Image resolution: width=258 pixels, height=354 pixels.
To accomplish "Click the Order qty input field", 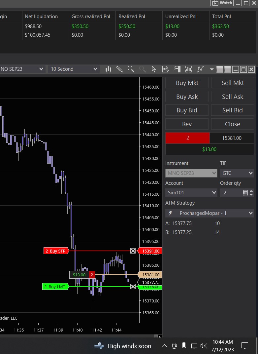I will coord(231,193).
